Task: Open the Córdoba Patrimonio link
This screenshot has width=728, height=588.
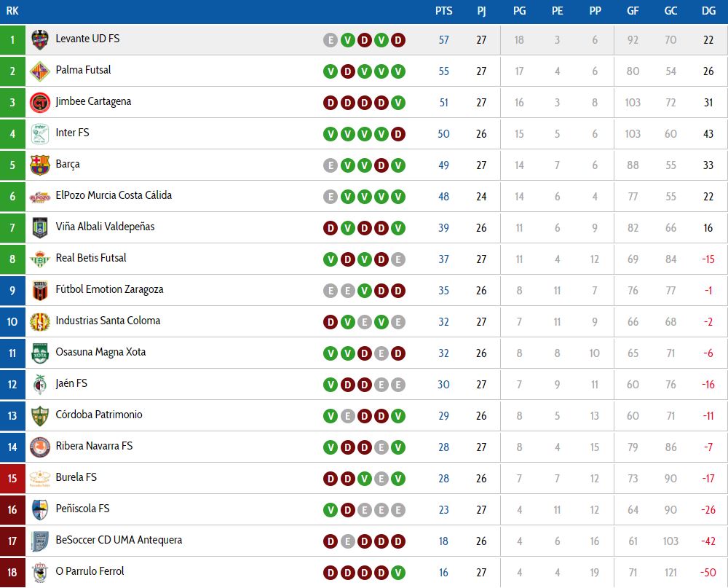Action: click(99, 415)
